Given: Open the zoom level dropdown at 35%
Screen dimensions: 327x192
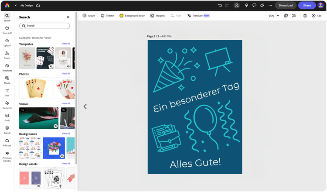Looking at the screenshot, I should tap(274, 16).
